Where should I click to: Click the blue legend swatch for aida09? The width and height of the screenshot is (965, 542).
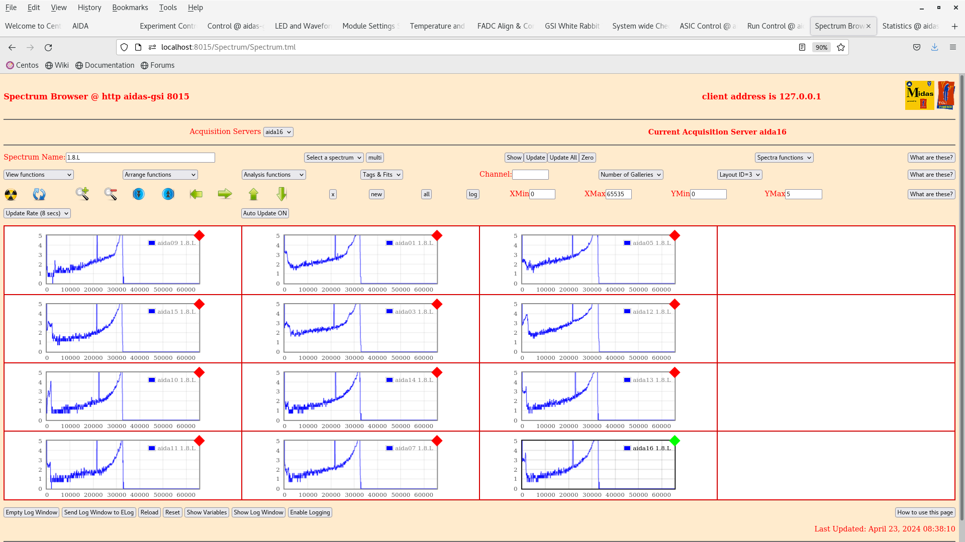tap(152, 243)
